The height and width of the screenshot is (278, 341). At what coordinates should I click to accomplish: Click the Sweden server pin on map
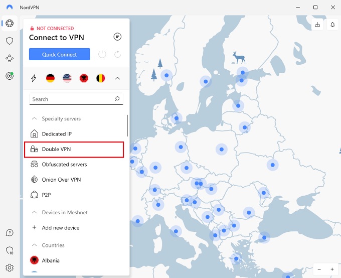click(x=206, y=82)
